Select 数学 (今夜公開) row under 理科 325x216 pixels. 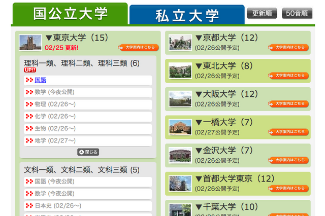pyautogui.click(x=88, y=92)
